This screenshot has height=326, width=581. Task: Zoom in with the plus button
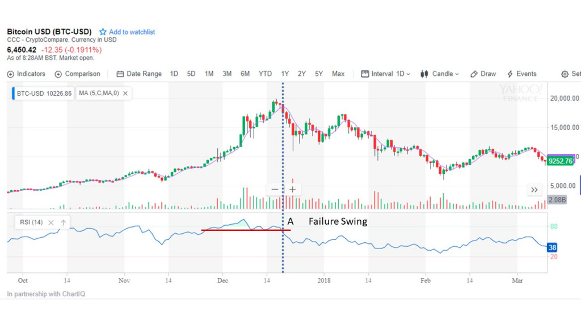(292, 189)
